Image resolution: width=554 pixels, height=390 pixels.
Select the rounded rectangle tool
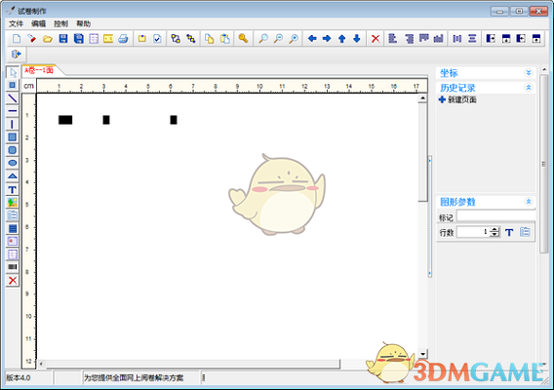(13, 150)
